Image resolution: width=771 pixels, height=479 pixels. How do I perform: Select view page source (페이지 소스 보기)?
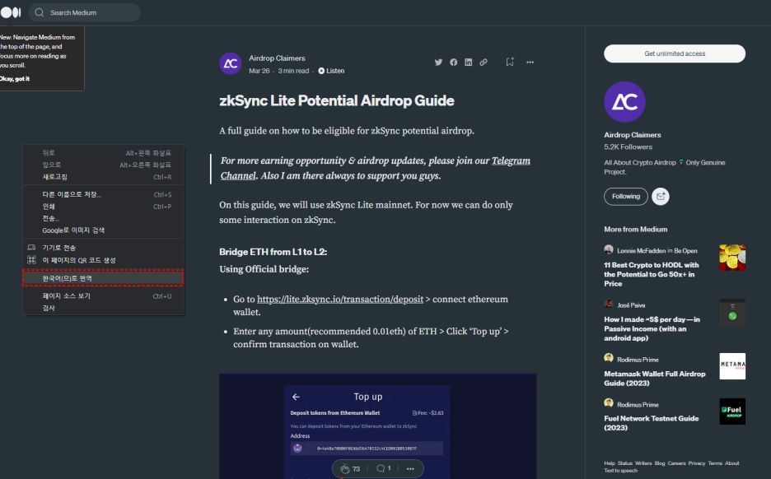pyautogui.click(x=103, y=295)
